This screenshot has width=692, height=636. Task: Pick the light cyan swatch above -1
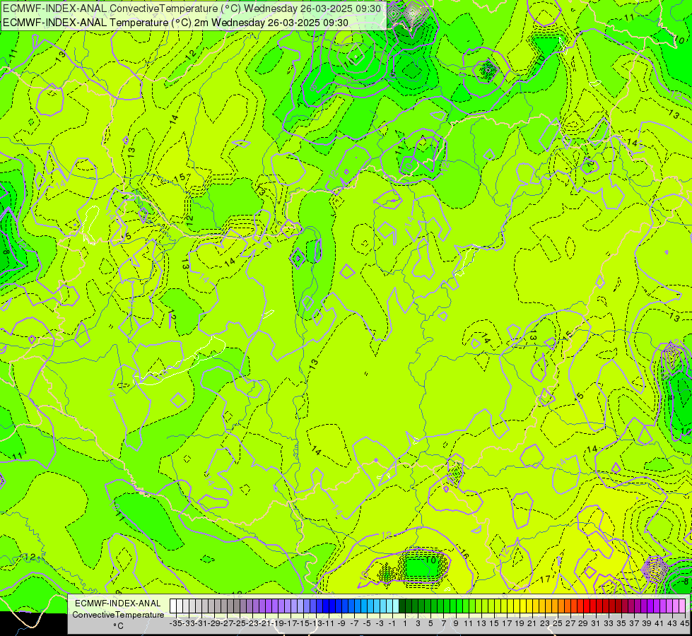pos(389,606)
